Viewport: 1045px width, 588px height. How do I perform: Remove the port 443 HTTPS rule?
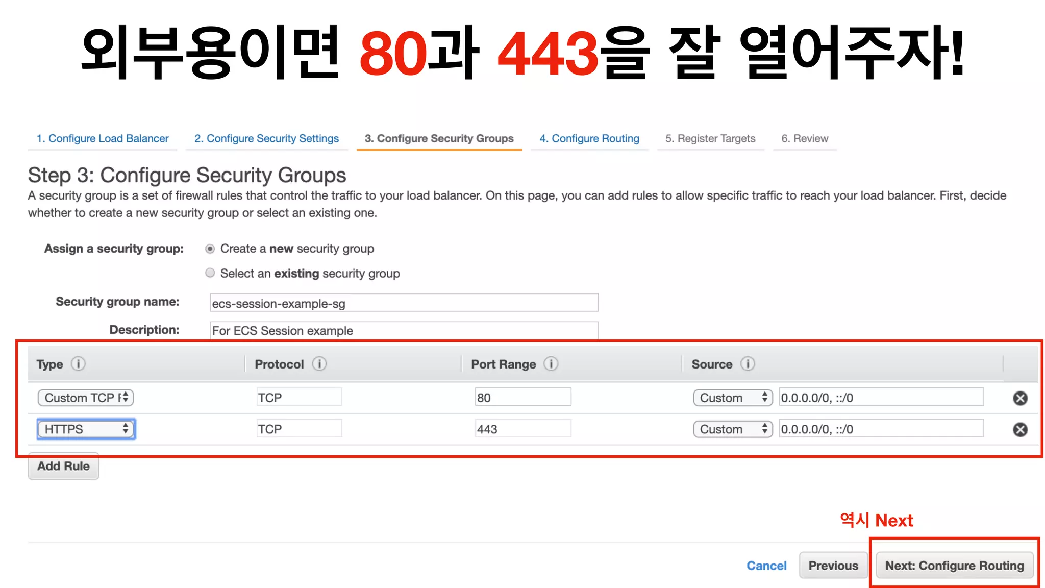1020,430
